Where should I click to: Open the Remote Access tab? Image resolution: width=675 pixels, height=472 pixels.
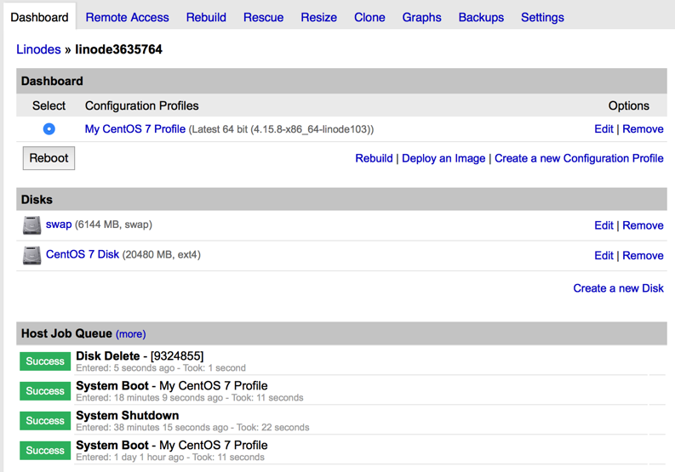pyautogui.click(x=127, y=17)
